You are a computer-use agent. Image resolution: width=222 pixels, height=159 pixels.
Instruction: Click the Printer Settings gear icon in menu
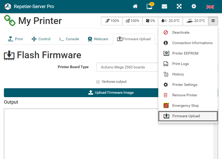pos(166,85)
